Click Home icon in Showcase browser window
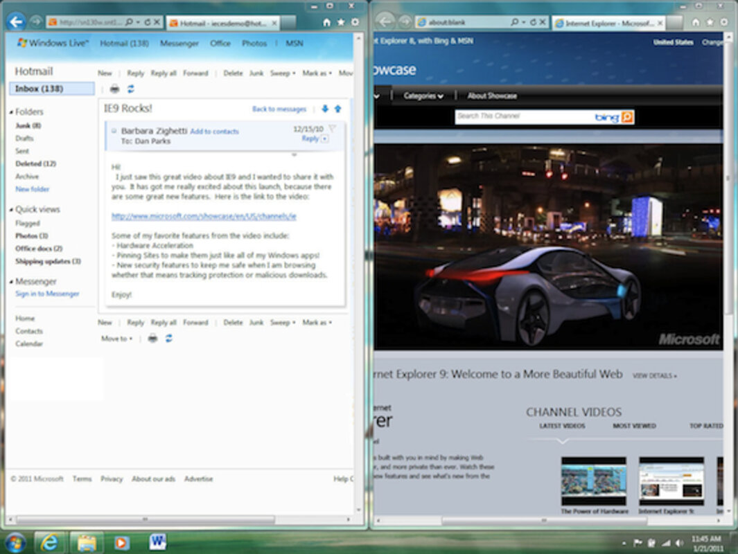This screenshot has height=554, width=738. point(696,22)
